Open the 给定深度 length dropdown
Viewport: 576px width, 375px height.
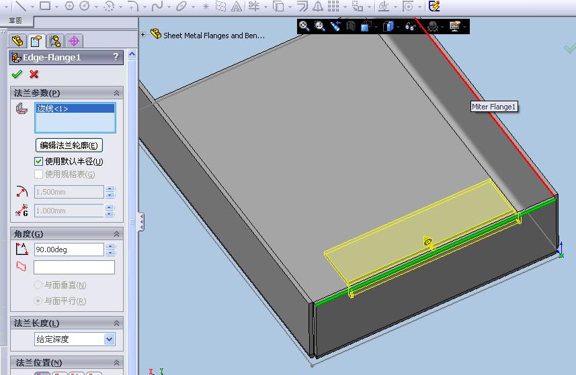(109, 339)
